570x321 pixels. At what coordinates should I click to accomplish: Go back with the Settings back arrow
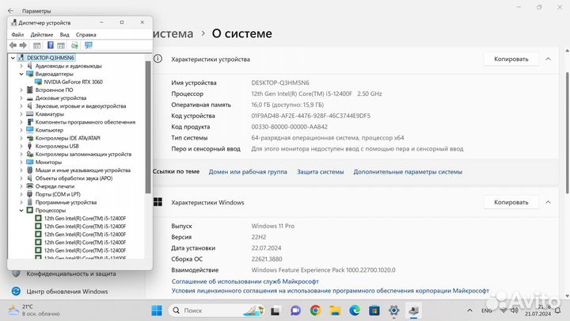pos(10,11)
